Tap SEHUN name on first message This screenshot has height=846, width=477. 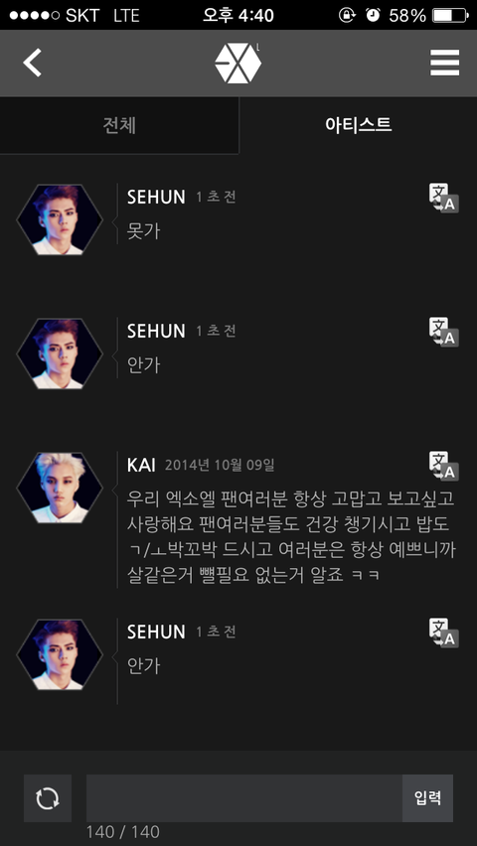(156, 197)
